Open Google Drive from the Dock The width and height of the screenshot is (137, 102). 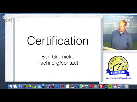coord(29,86)
